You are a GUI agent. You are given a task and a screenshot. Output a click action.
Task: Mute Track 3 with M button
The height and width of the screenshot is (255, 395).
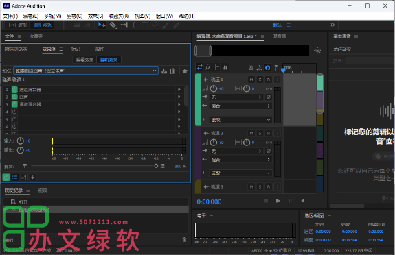251,187
